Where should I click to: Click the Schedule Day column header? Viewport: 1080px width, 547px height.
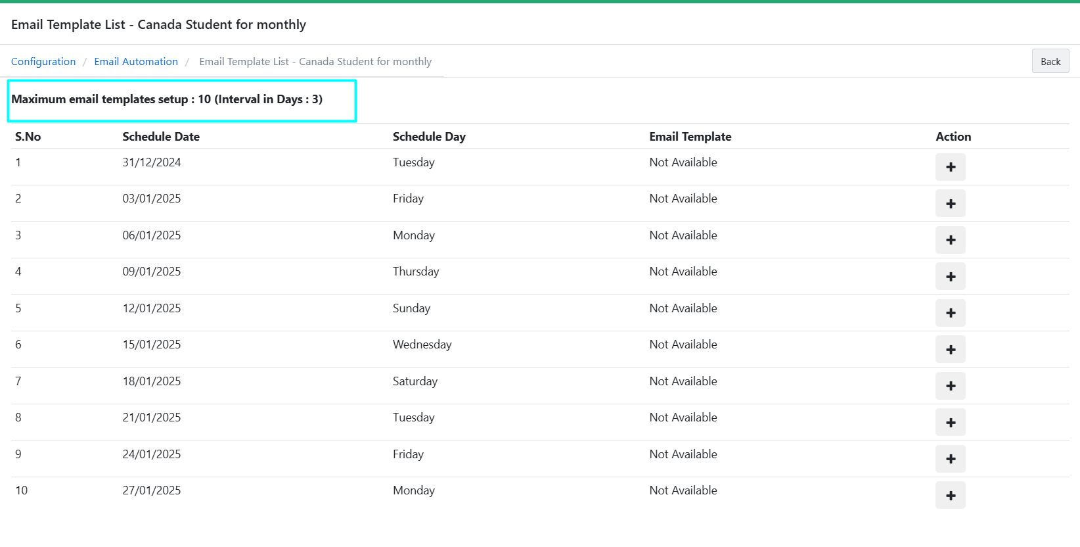click(429, 137)
